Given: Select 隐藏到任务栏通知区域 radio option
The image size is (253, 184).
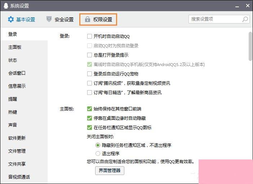Looking at the screenshot, I should [98, 145].
